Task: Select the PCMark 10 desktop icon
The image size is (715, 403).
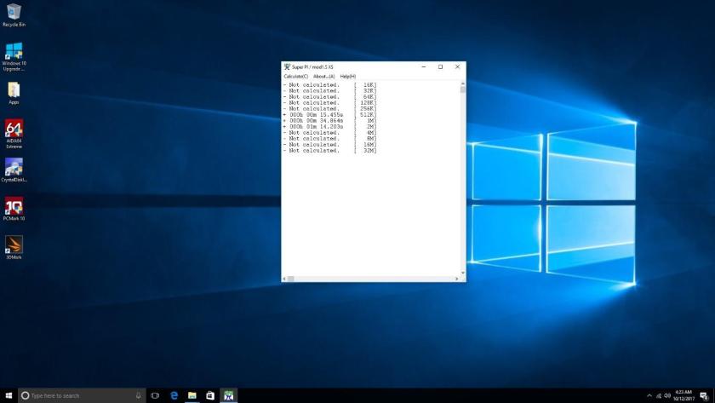Action: pos(14,209)
